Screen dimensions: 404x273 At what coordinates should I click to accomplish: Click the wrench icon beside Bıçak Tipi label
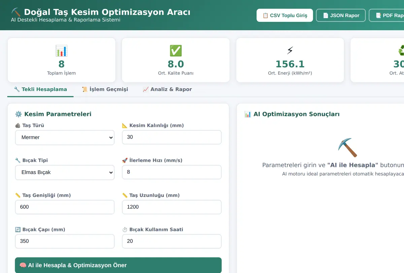pyautogui.click(x=18, y=161)
